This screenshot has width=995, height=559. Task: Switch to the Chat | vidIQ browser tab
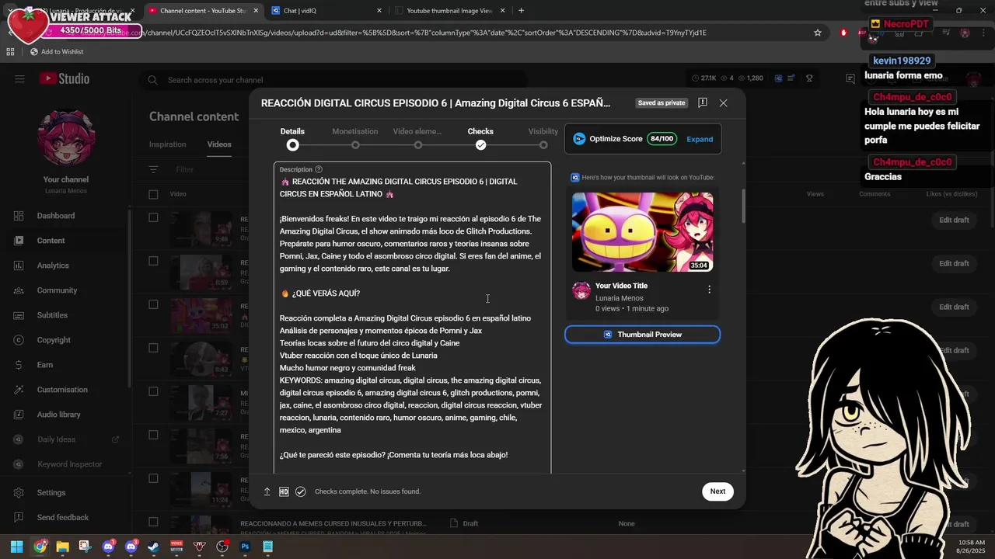pos(326,11)
